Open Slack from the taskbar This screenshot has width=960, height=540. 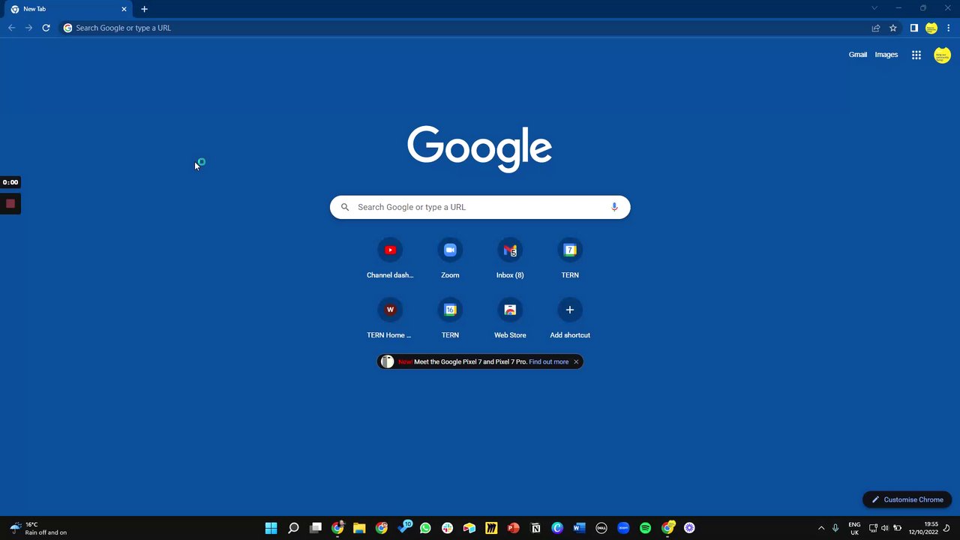tap(448, 528)
